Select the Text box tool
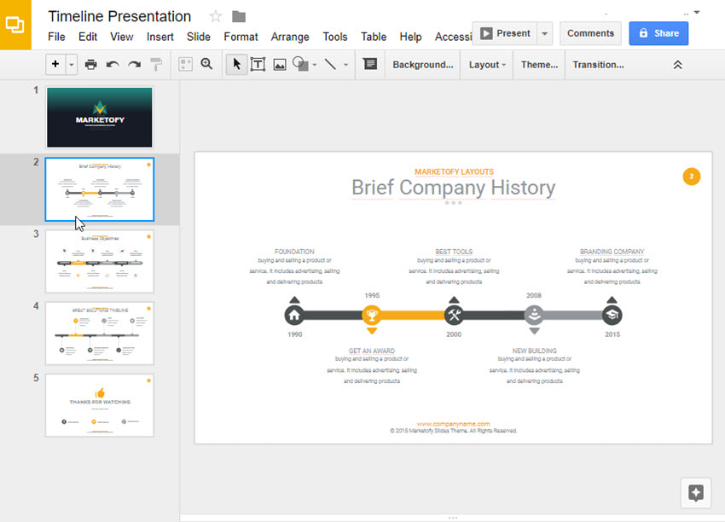This screenshot has width=725, height=522. 258,64
